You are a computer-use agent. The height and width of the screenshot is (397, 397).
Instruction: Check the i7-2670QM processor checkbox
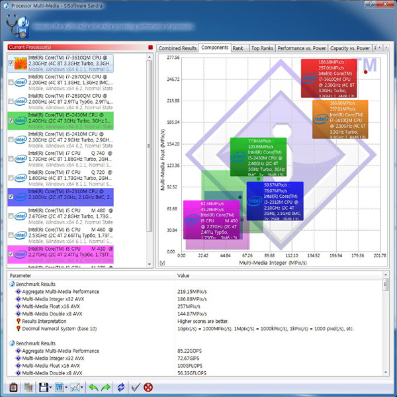(x=11, y=82)
